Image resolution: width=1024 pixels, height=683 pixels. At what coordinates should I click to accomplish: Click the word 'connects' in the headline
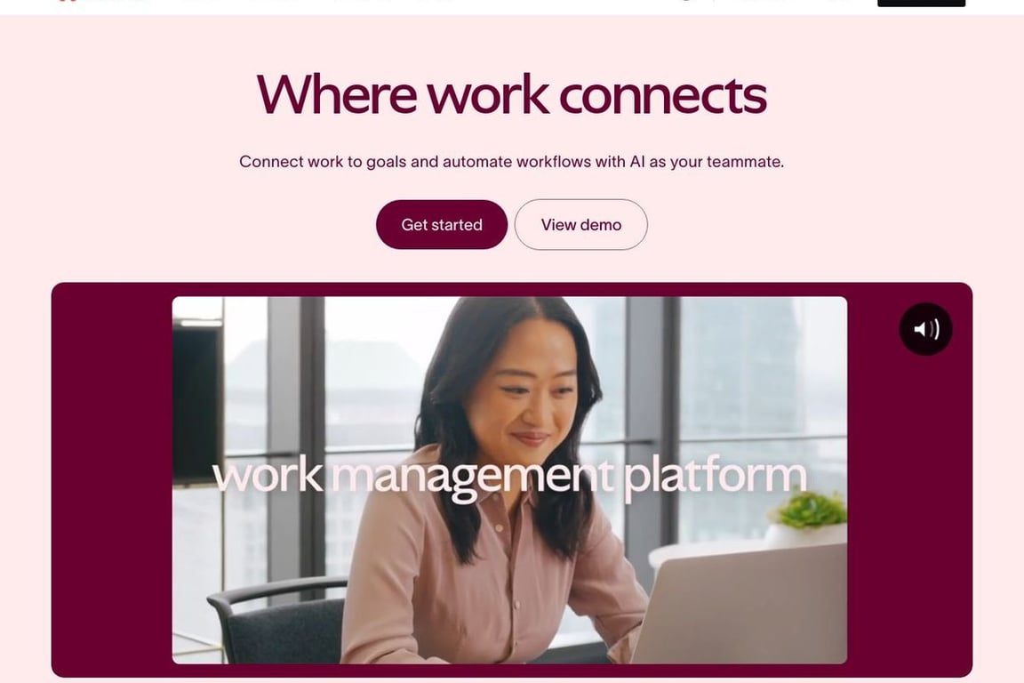tap(662, 96)
